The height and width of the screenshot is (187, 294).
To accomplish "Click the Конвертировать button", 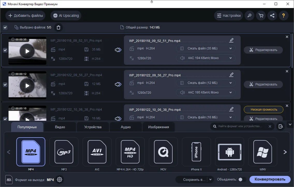I will [x=270, y=179].
